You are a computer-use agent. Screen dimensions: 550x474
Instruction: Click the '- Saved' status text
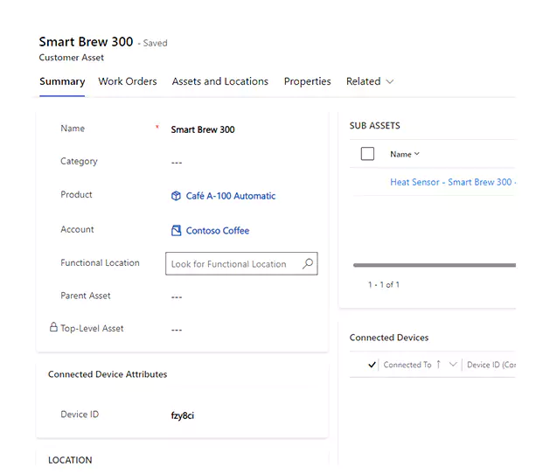tap(152, 43)
